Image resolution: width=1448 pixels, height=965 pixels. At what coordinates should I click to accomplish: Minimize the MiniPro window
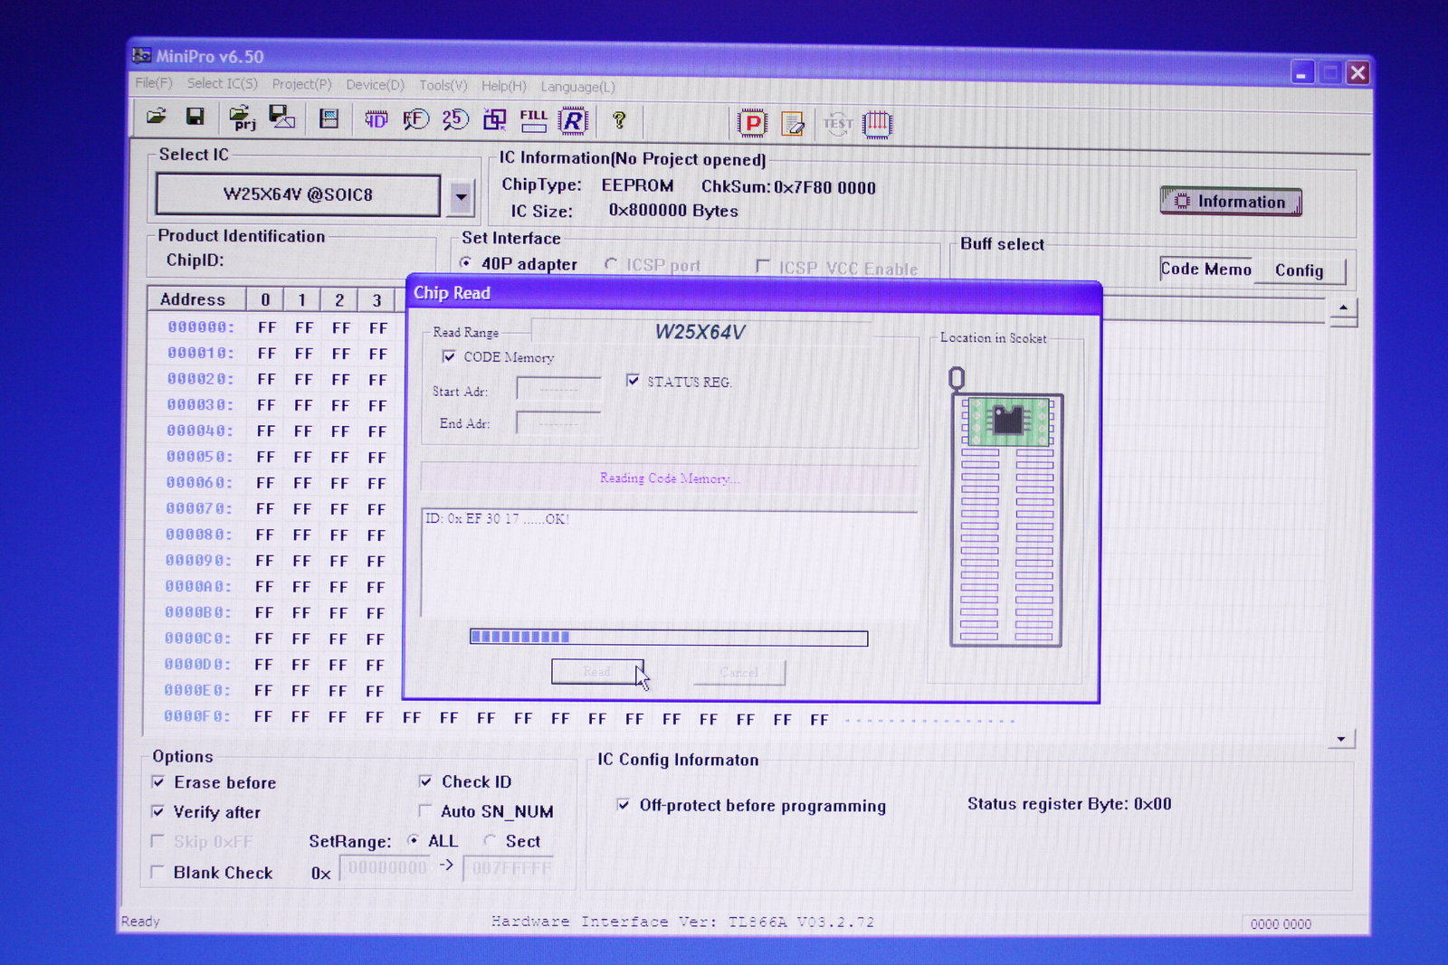(1301, 73)
